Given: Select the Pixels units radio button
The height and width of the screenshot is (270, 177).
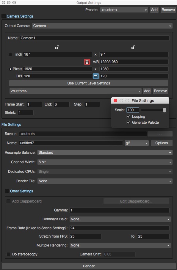Looking at the screenshot, I should (x=10, y=69).
